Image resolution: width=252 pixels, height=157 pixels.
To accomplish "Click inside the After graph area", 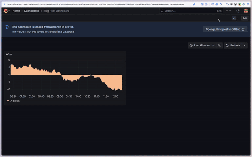I will pyautogui.click(x=66, y=76).
